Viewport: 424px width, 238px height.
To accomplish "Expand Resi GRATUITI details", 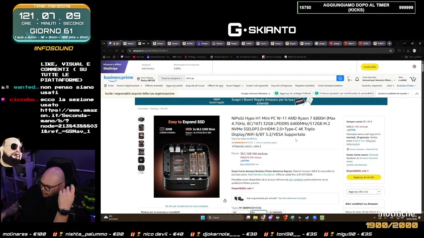I will click(x=249, y=164).
